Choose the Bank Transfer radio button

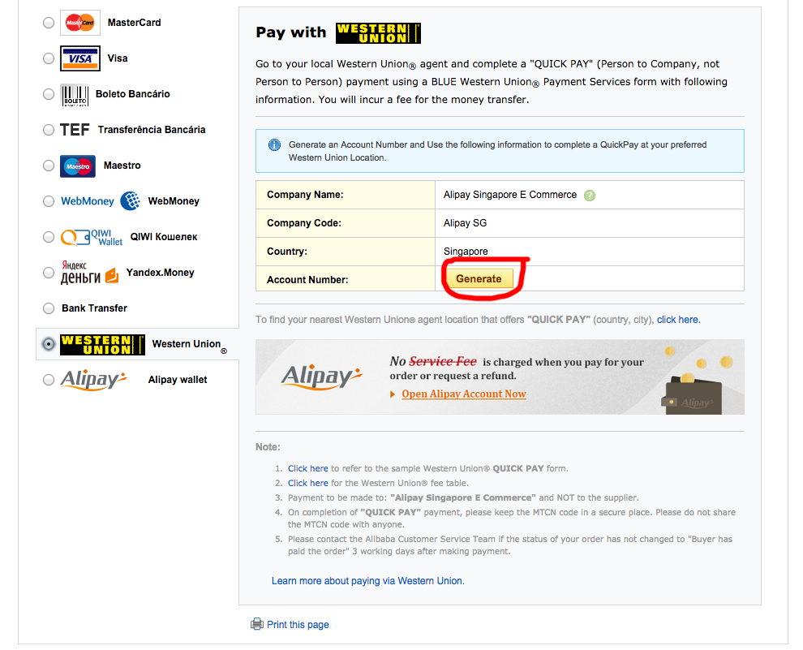click(x=49, y=308)
